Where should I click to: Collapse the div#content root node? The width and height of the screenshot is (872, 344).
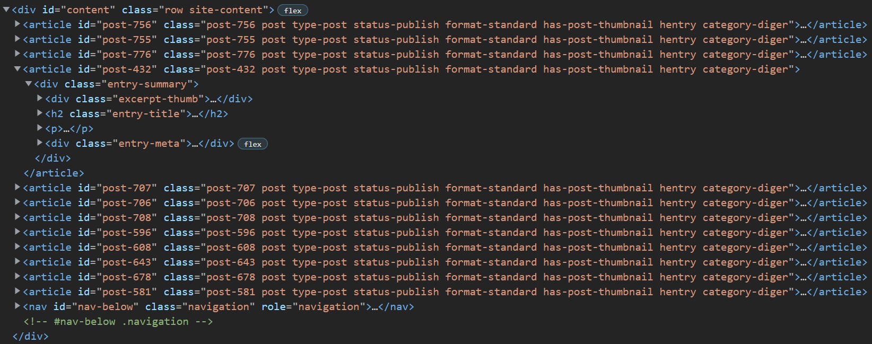pyautogui.click(x=6, y=10)
